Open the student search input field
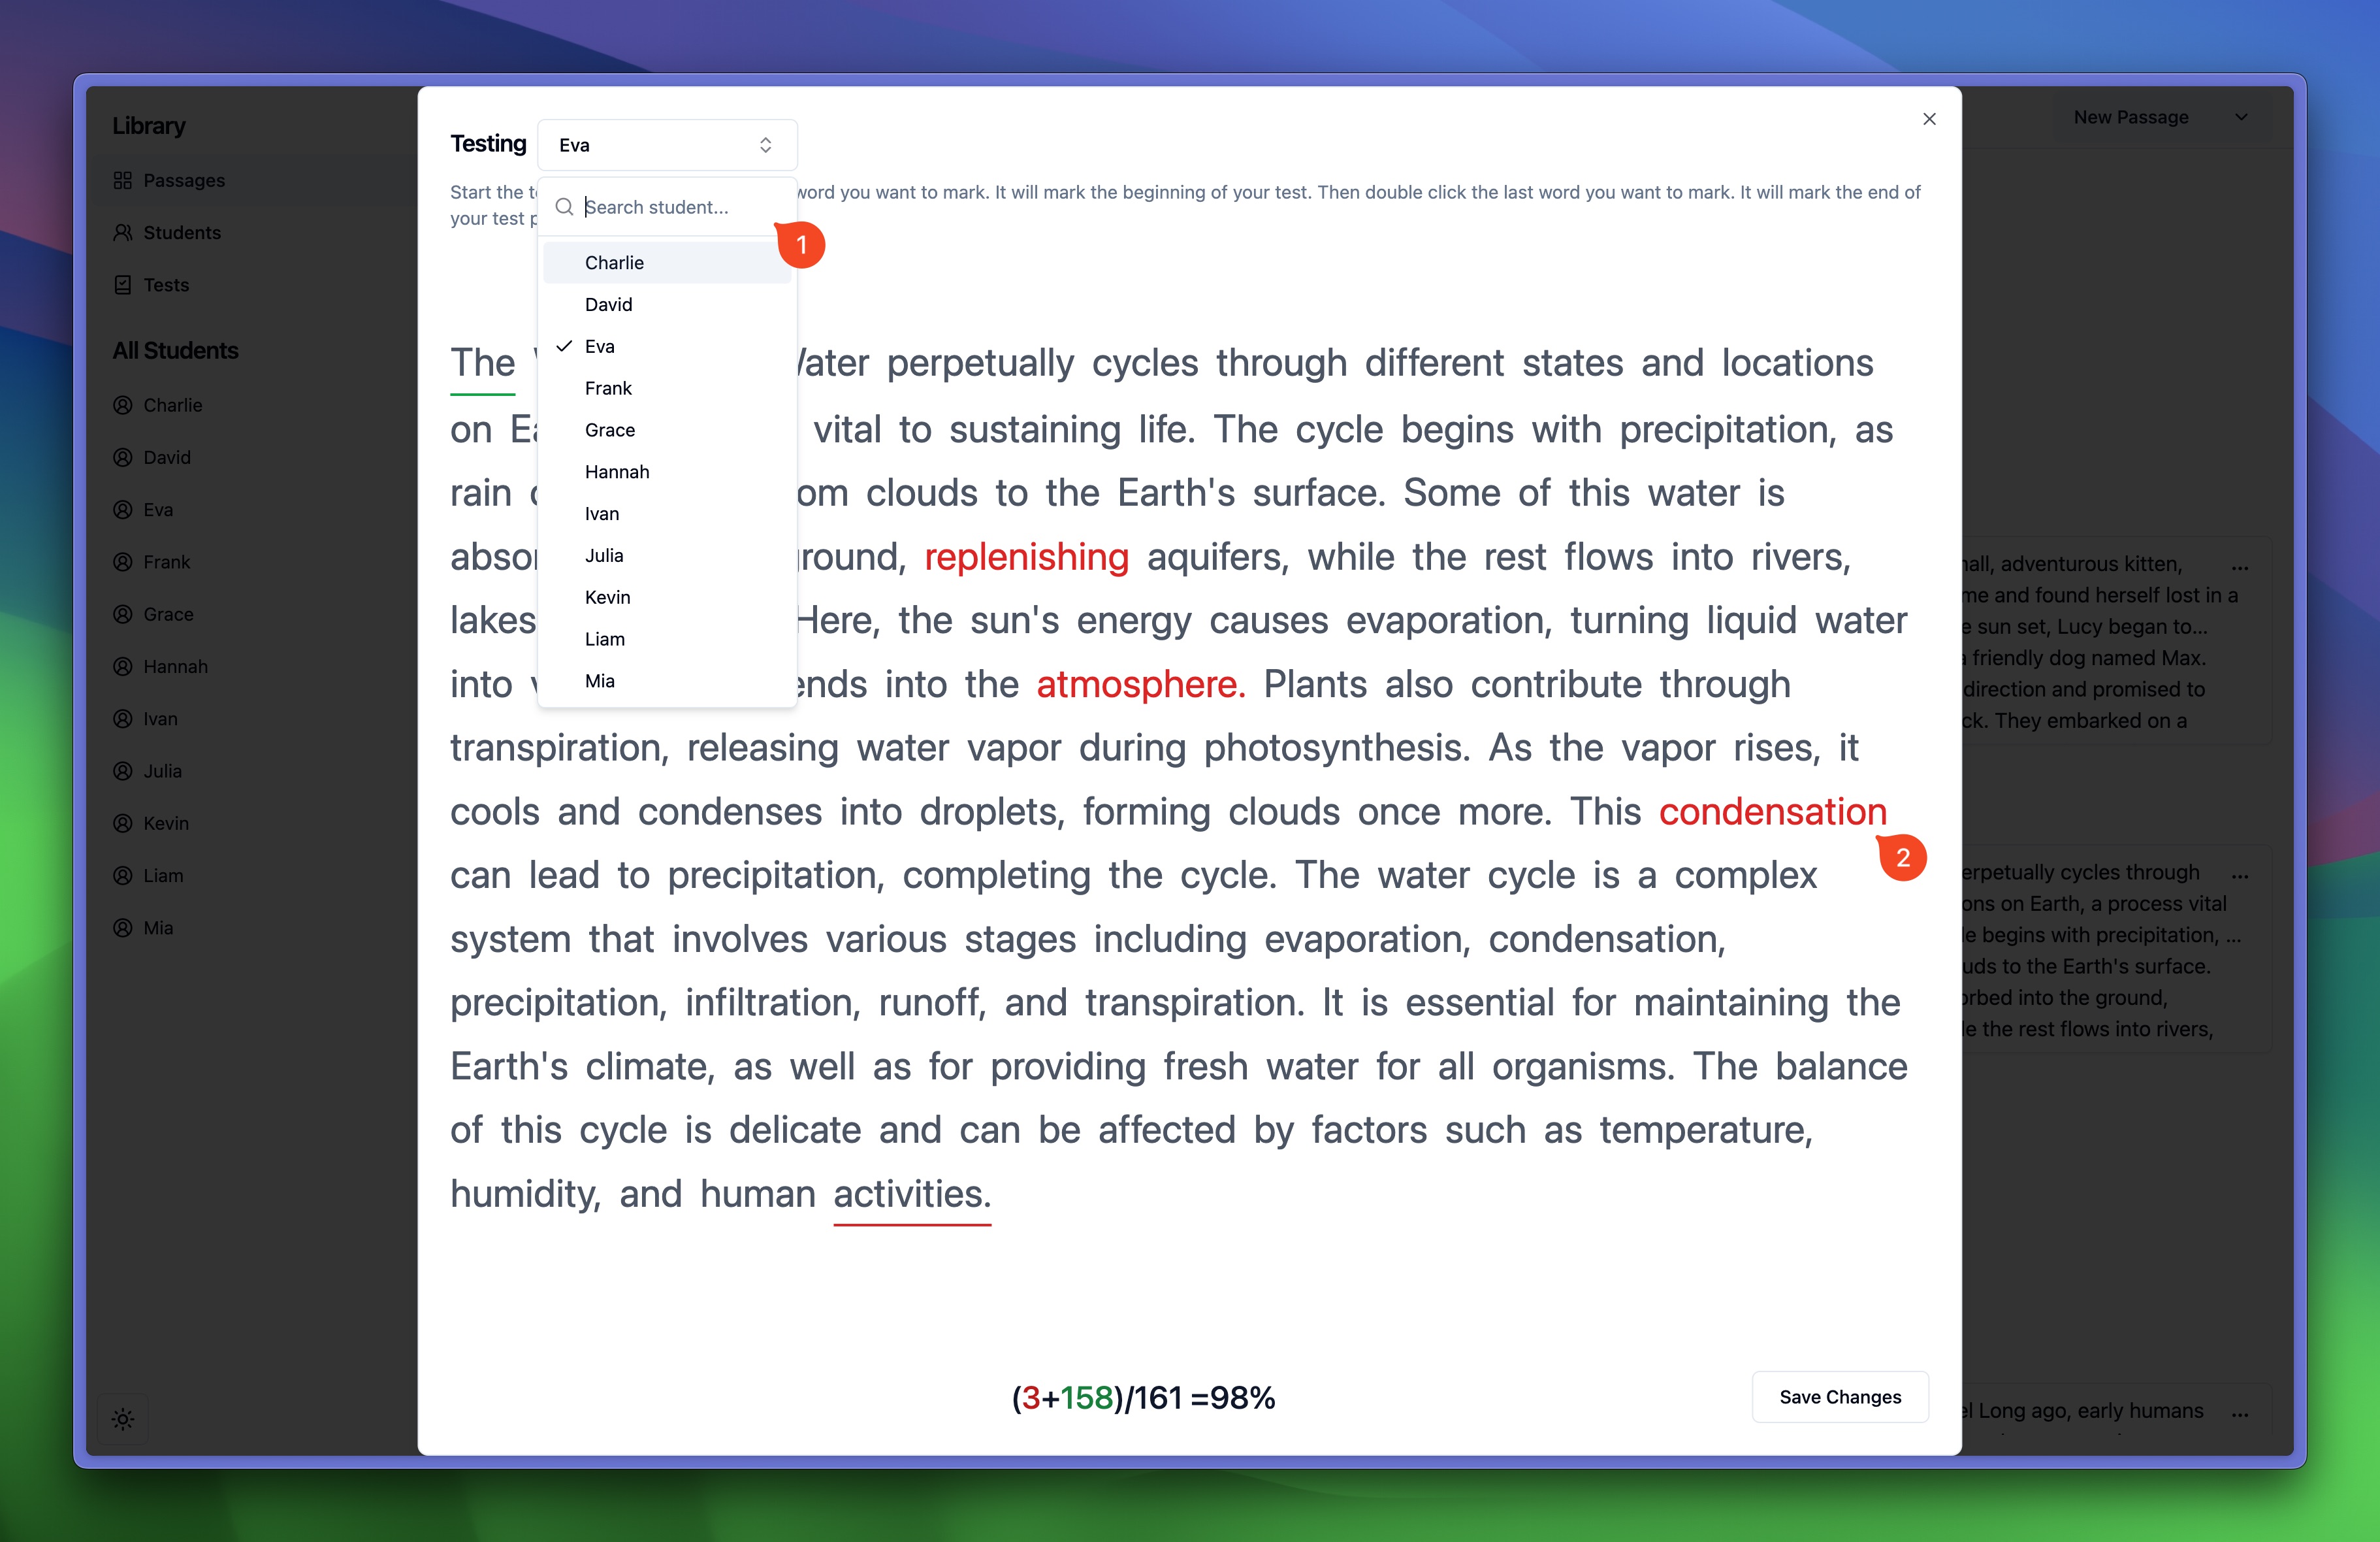This screenshot has height=1542, width=2380. coord(668,206)
